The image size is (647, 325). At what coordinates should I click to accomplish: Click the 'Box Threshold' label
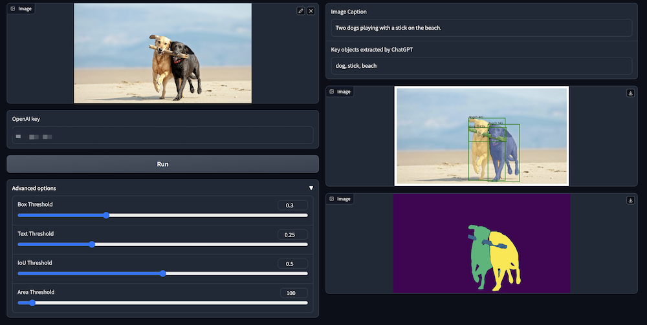35,204
